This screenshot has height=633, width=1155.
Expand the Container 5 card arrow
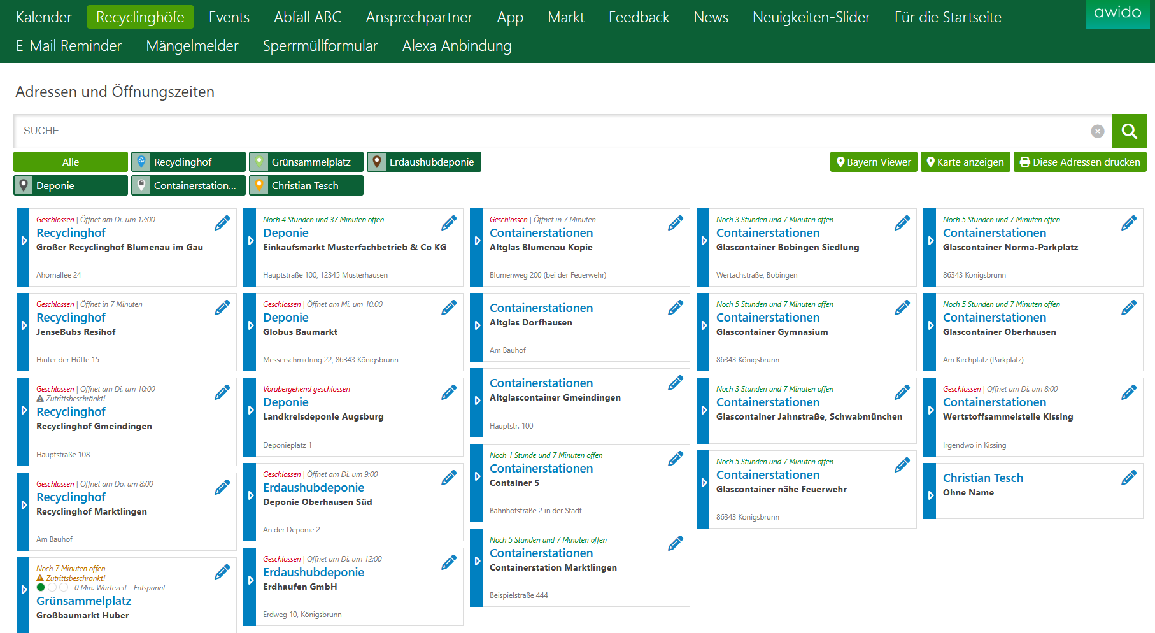point(477,476)
